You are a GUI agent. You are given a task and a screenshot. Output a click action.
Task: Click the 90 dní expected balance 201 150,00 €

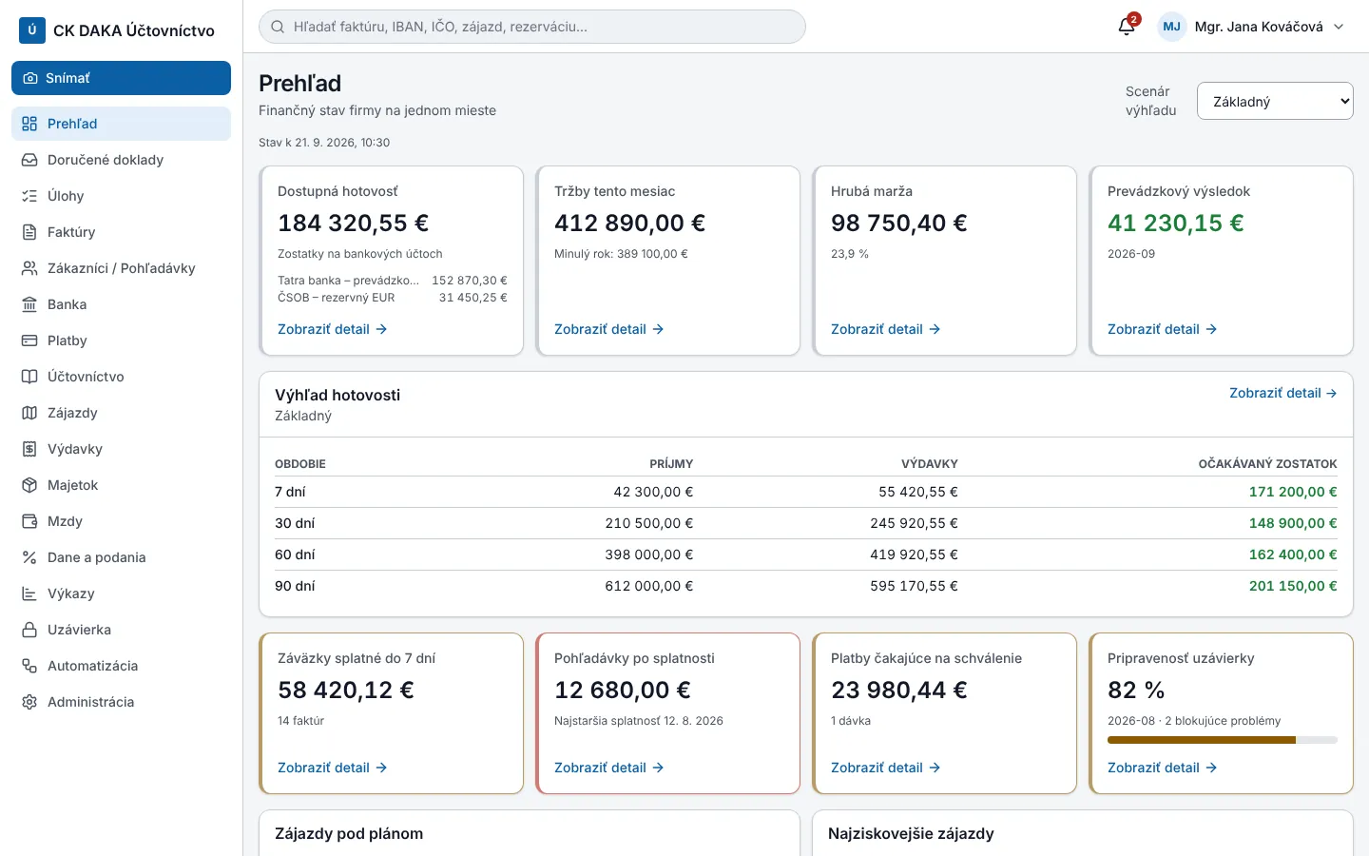point(1293,586)
